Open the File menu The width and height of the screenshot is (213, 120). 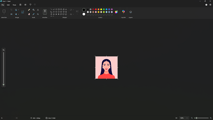[3, 5]
